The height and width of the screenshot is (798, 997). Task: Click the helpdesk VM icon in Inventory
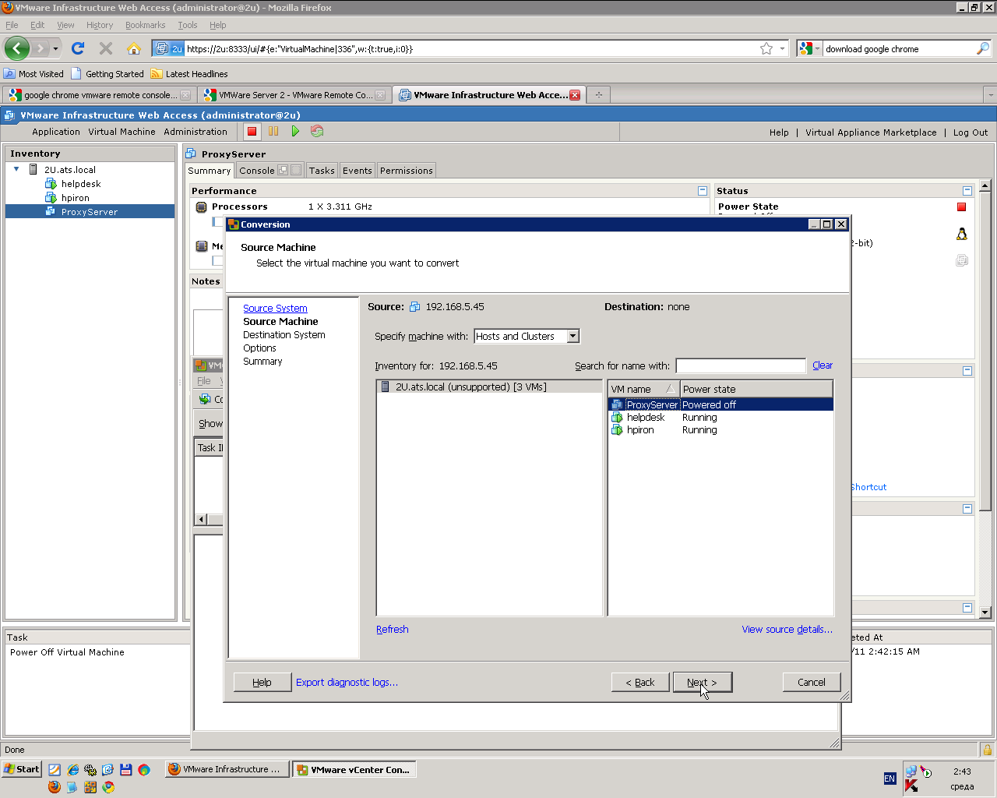(51, 184)
